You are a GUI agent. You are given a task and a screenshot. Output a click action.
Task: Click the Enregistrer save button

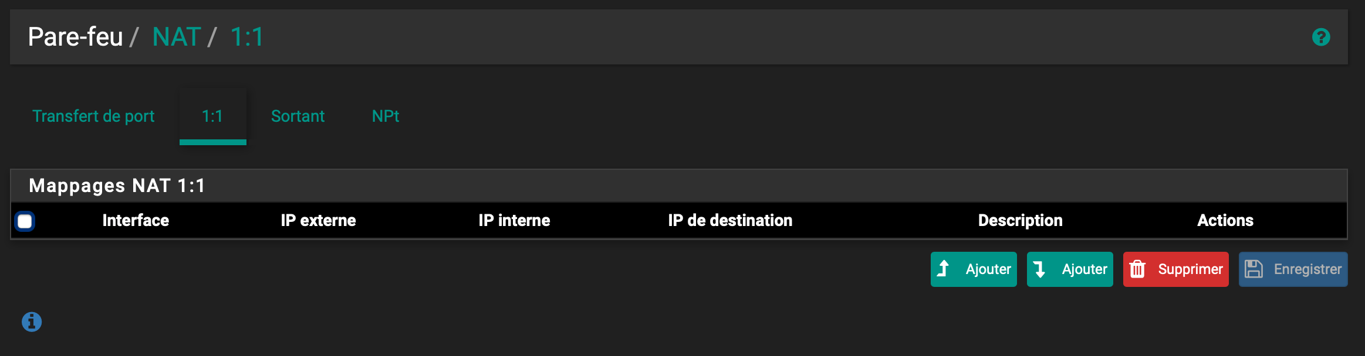tap(1293, 269)
